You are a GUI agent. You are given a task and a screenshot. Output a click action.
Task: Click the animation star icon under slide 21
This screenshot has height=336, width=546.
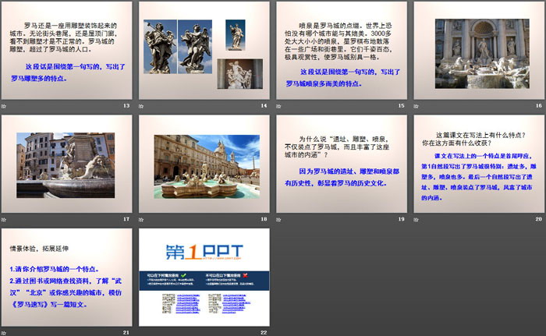pos(4,333)
